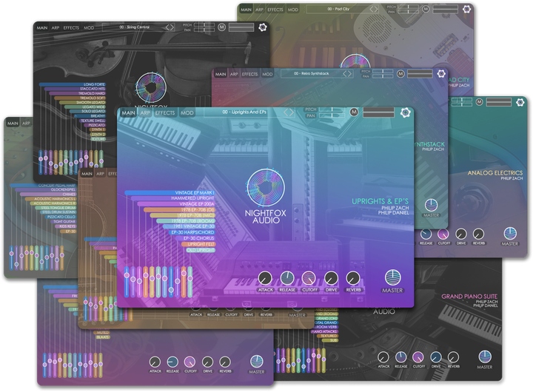
Task: Toggle the M mute button in Uprights panel
Action: tap(353, 112)
